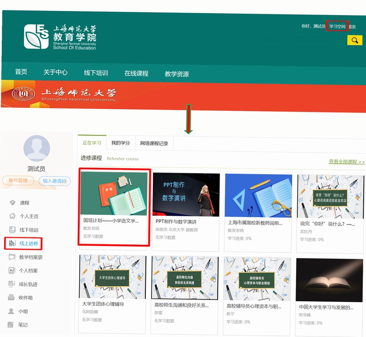
Task: Click the teacher name 张华峰
Action: [x=305, y=315]
